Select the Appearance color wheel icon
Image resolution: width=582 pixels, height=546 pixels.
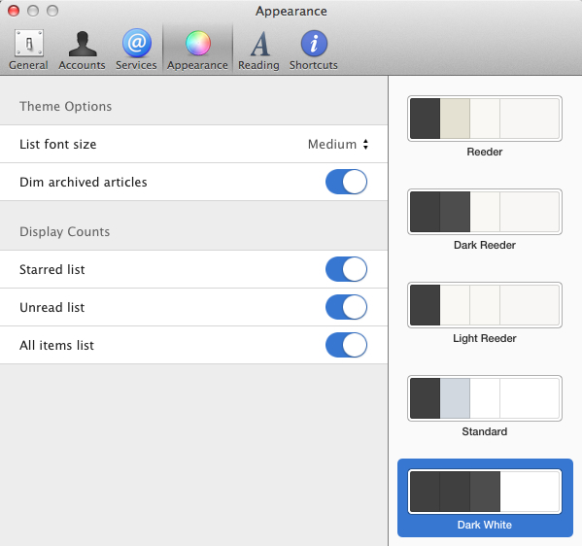pos(198,44)
